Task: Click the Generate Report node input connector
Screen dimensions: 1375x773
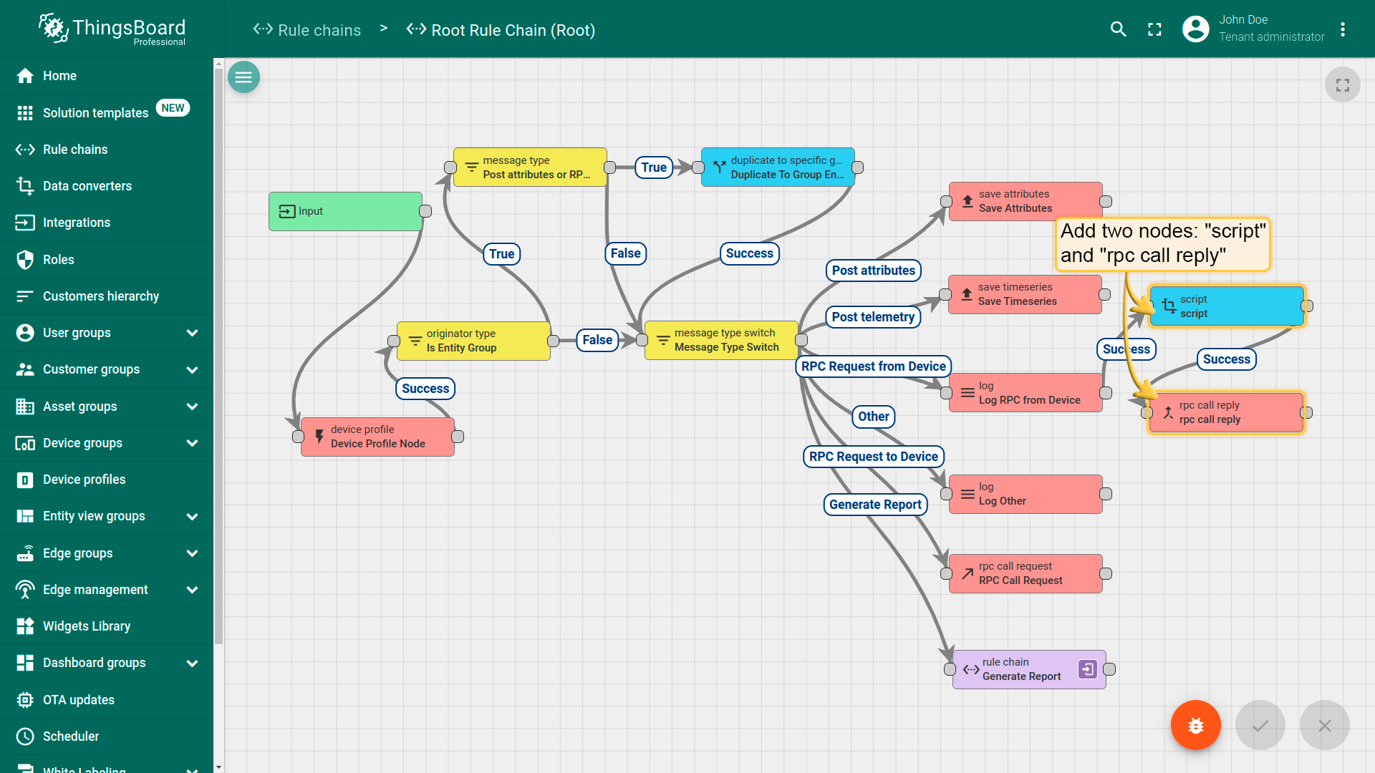Action: click(x=950, y=669)
